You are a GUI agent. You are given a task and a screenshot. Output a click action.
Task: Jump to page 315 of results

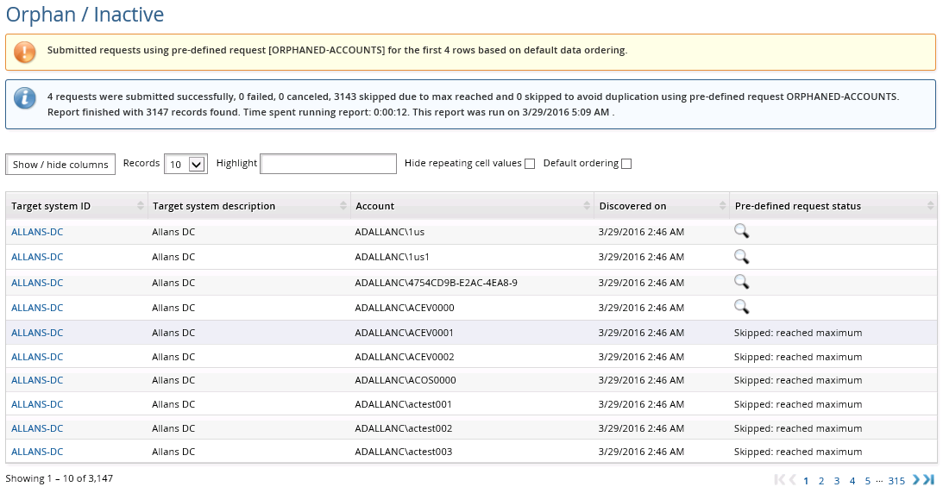896,481
